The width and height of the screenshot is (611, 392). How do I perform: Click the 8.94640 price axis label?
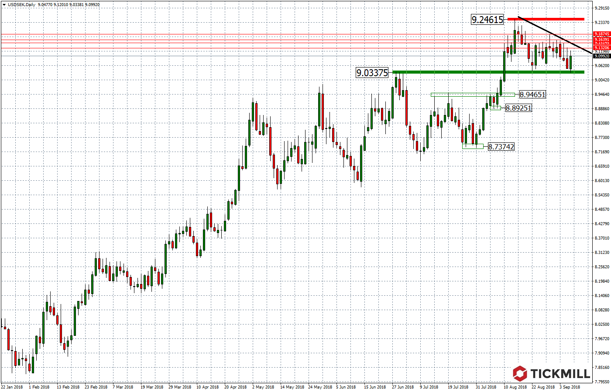602,94
